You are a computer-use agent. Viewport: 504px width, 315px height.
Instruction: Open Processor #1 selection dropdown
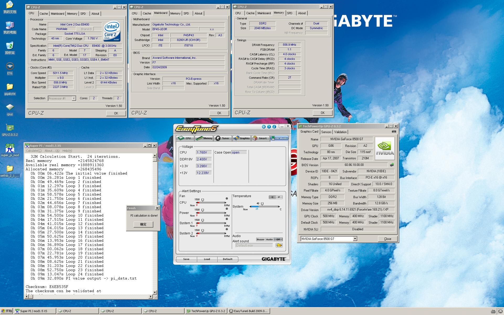point(74,98)
